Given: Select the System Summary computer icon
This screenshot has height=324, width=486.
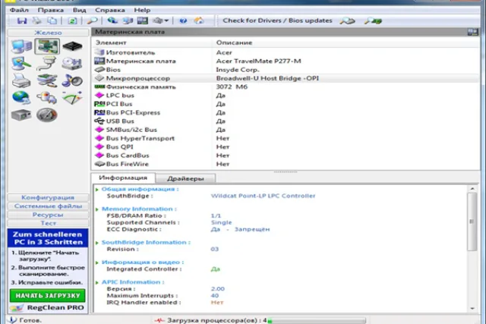Looking at the screenshot, I should click(x=21, y=46).
